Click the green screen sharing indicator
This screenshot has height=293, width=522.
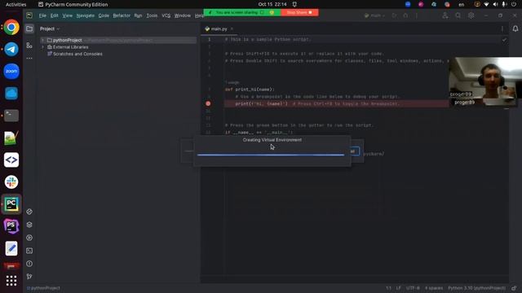click(x=242, y=12)
